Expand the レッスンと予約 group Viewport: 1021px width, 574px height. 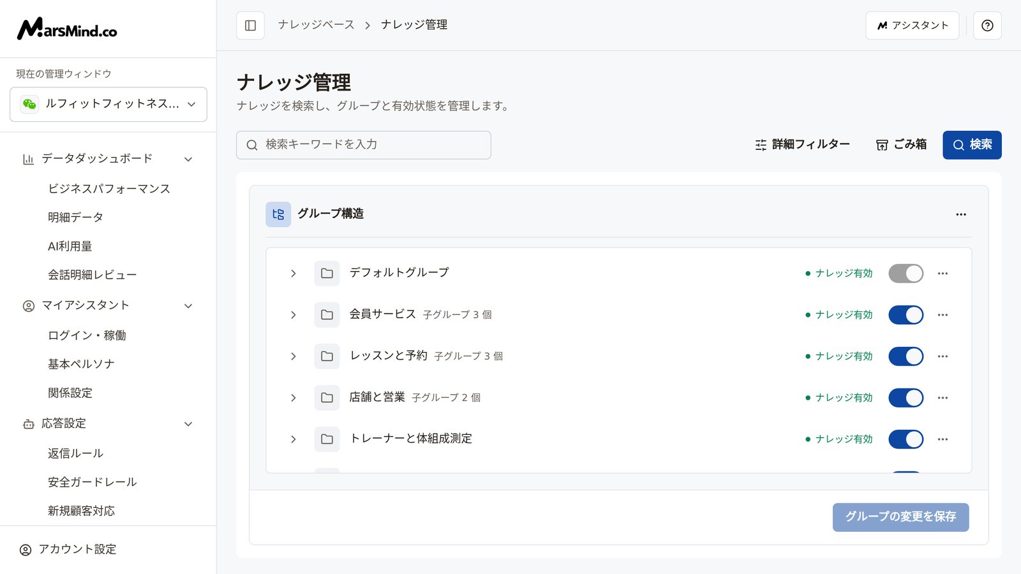294,357
